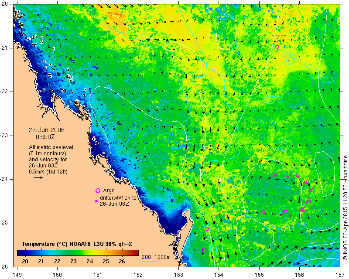The image size is (349, 279).
Task: Click longitude axis label "153"
Action: pos(178,275)
